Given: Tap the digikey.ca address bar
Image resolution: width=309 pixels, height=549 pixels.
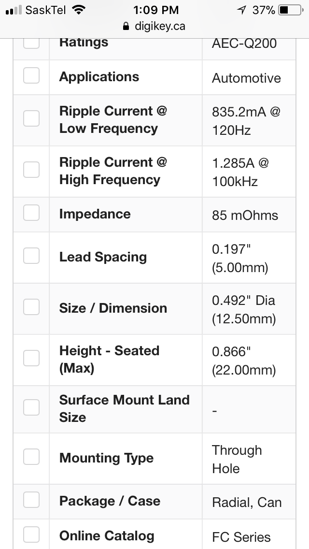Looking at the screenshot, I should click(154, 26).
